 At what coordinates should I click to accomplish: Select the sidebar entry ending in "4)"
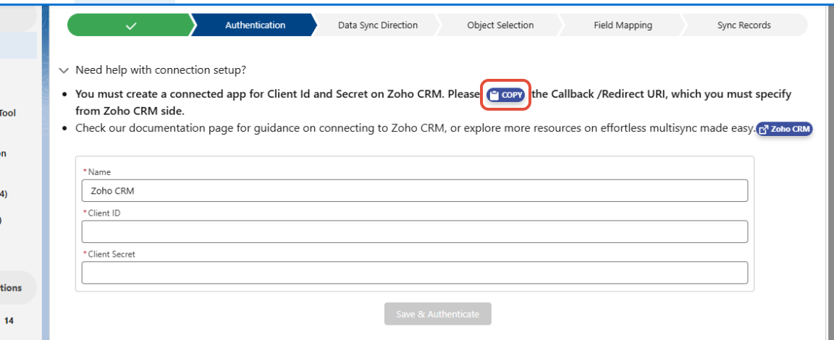(x=4, y=194)
